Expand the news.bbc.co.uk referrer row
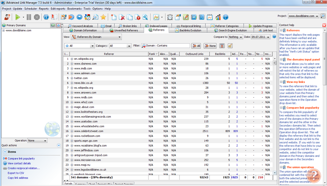This screenshot has width=327, height=186. point(72,83)
